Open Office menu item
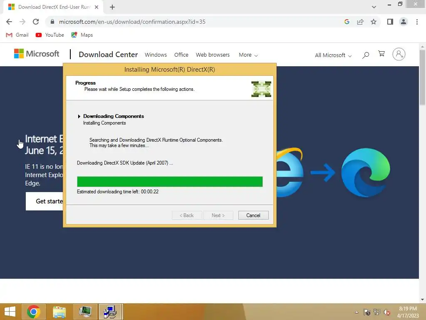 (181, 55)
